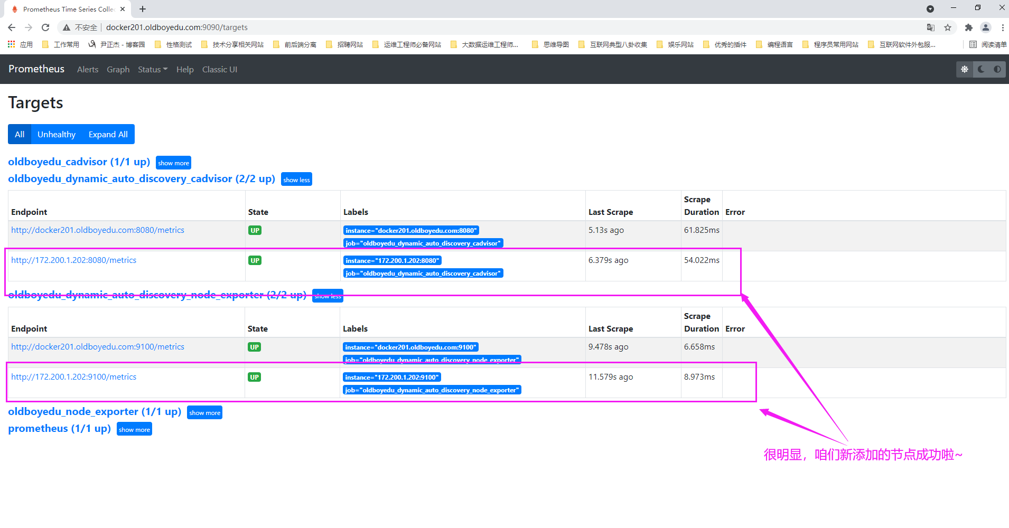The image size is (1009, 528).
Task: Switch to dark theme moon icon
Action: pos(981,69)
